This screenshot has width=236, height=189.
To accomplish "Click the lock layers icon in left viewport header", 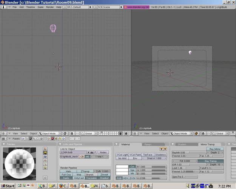I will (x=121, y=133).
